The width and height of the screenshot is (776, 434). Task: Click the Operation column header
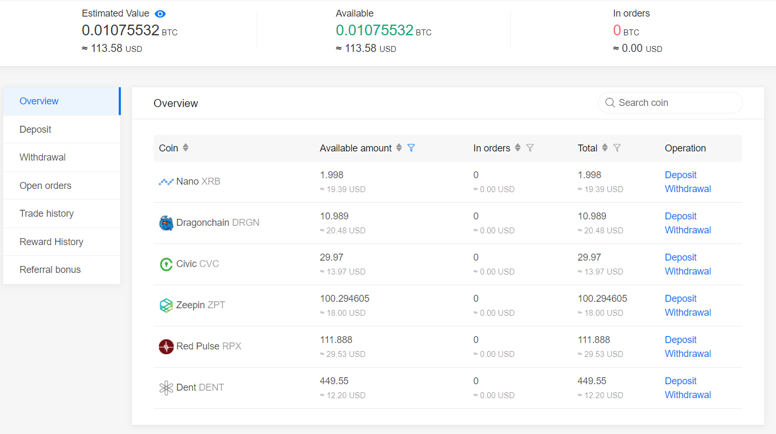click(x=685, y=148)
